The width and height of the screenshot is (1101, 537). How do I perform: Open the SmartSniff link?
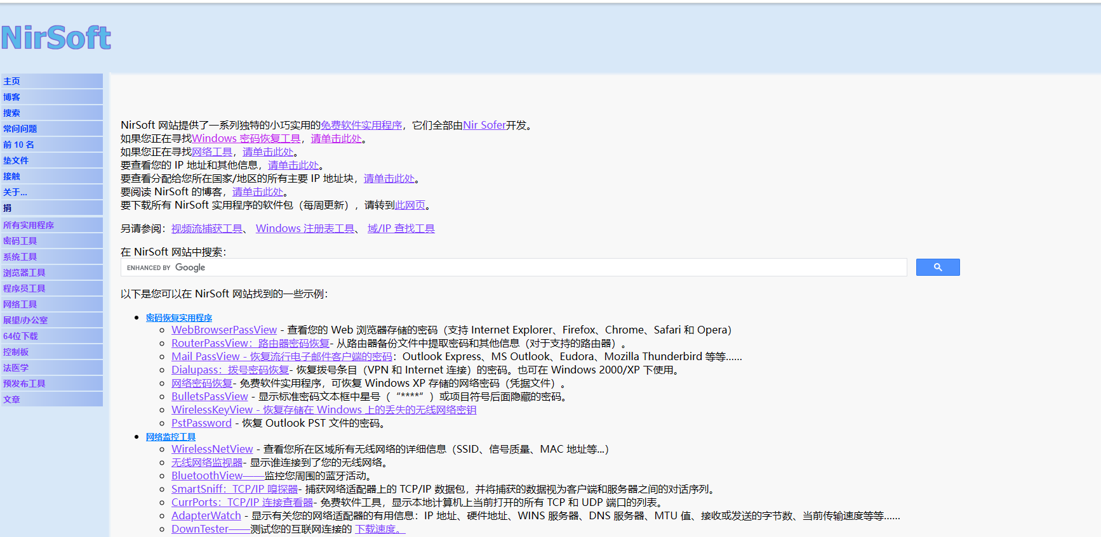(x=235, y=489)
